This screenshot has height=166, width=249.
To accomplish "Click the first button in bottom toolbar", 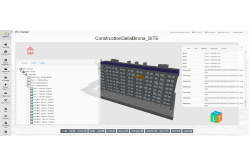I will (x=64, y=131).
